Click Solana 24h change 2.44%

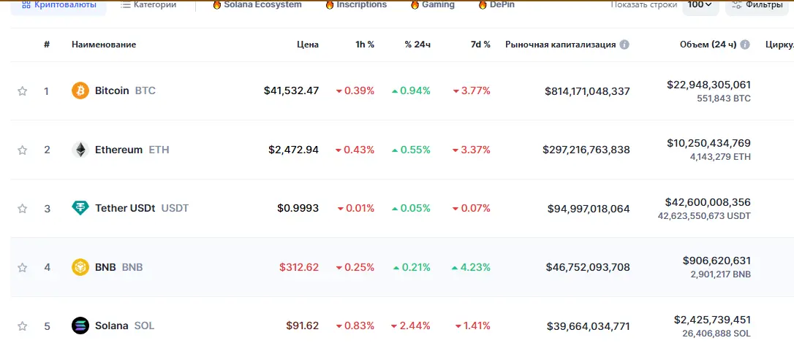click(x=411, y=326)
